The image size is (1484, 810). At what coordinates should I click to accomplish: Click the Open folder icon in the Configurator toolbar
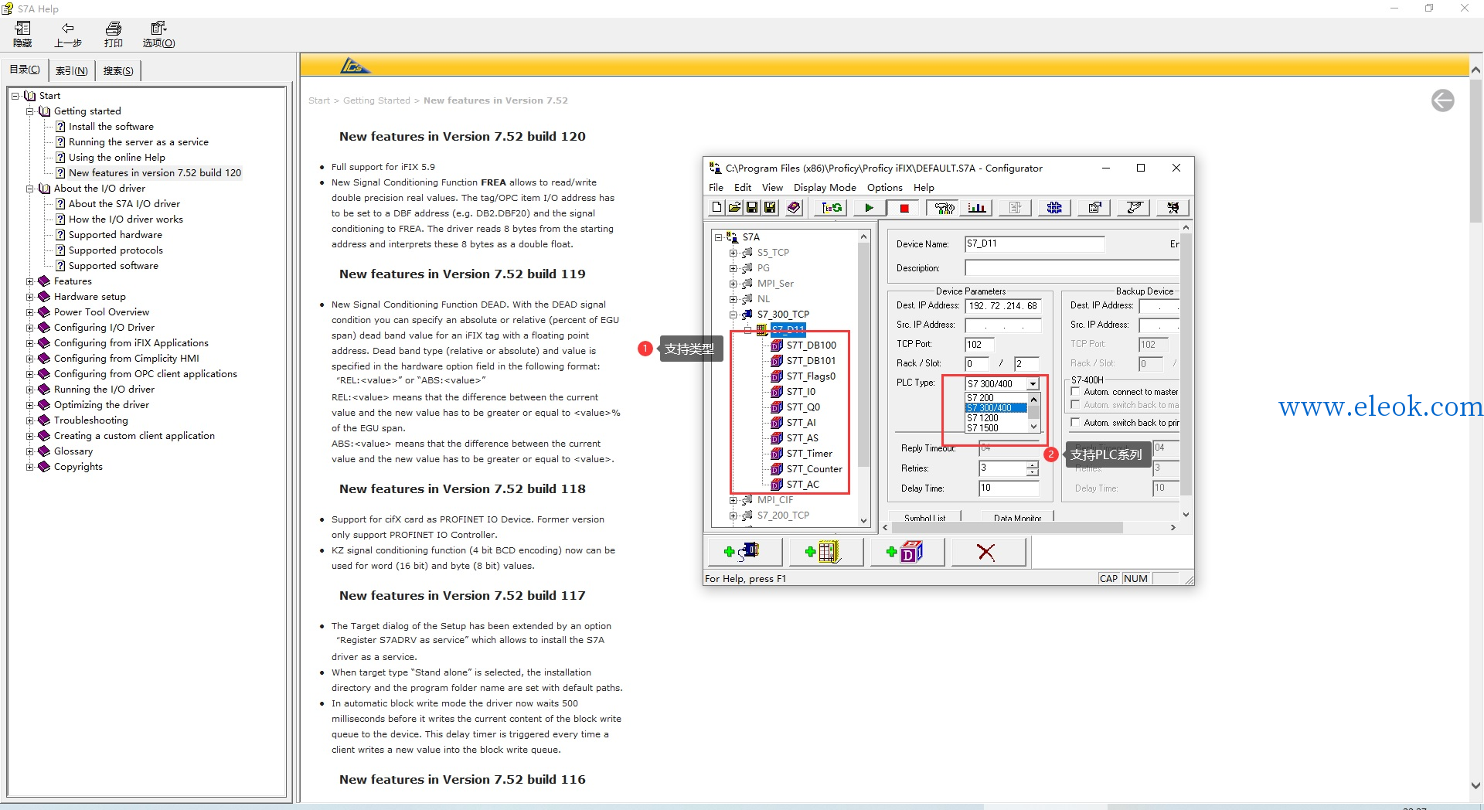734,207
